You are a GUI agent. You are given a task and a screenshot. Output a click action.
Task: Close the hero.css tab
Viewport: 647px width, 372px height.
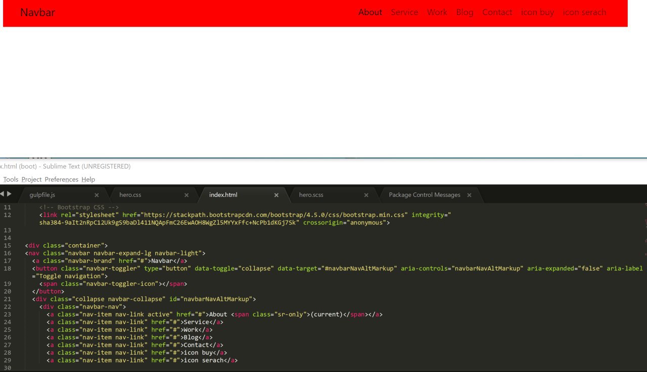[187, 195]
